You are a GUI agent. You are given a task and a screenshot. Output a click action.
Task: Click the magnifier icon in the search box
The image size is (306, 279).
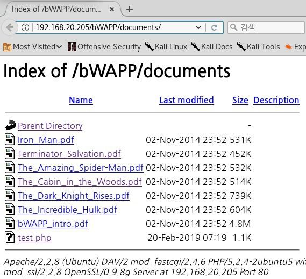233,27
